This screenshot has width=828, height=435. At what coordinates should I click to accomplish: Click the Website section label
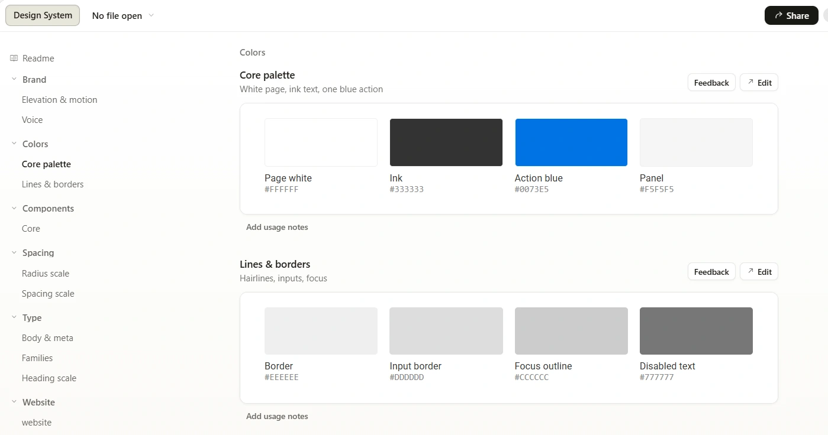tap(38, 402)
